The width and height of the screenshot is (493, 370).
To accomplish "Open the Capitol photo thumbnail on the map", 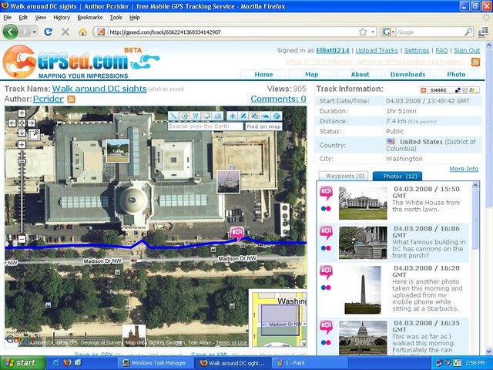I will pyautogui.click(x=228, y=182).
